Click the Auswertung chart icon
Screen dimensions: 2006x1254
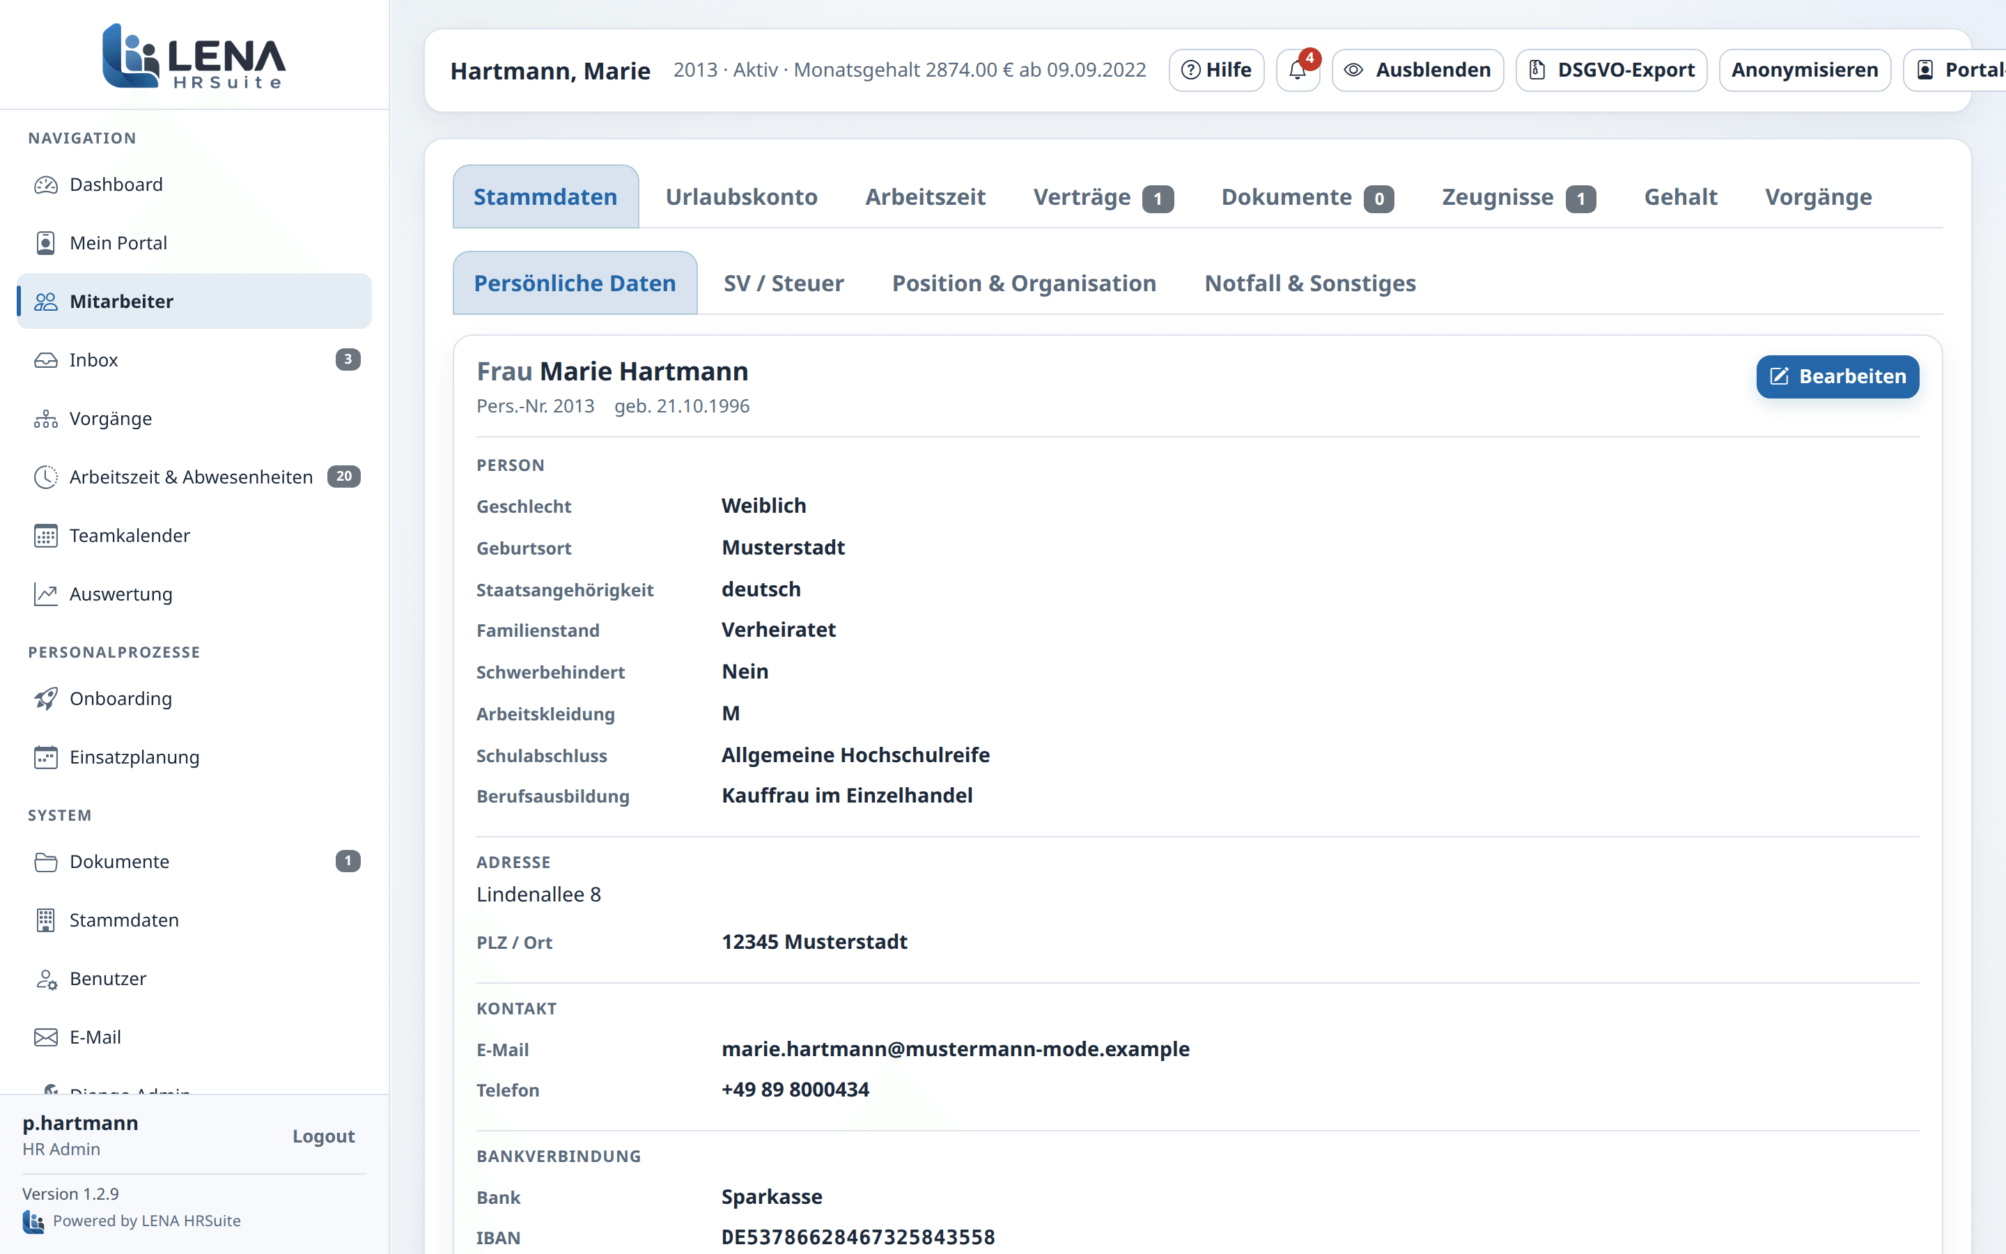45,594
